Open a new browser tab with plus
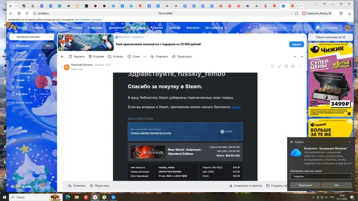Screen dimensions: 358x201 (x=301, y=6)
